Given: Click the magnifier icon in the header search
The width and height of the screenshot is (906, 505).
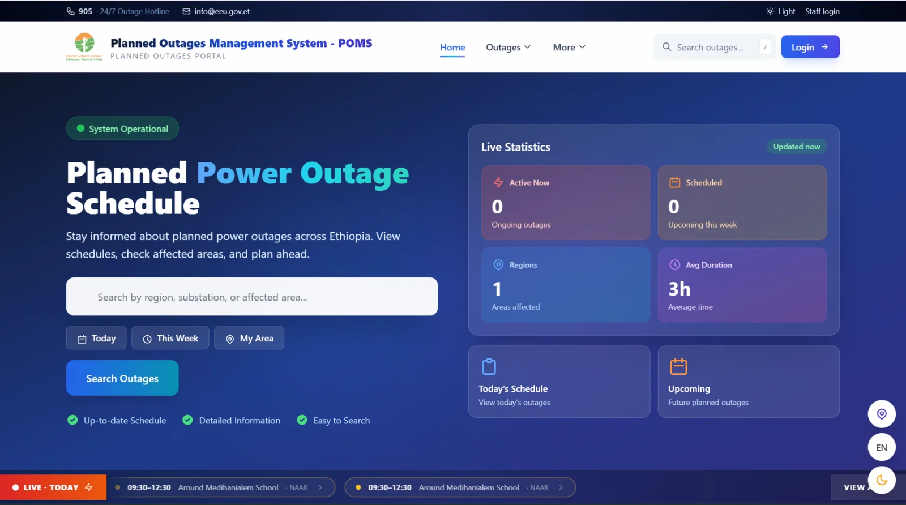Looking at the screenshot, I should click(x=667, y=47).
